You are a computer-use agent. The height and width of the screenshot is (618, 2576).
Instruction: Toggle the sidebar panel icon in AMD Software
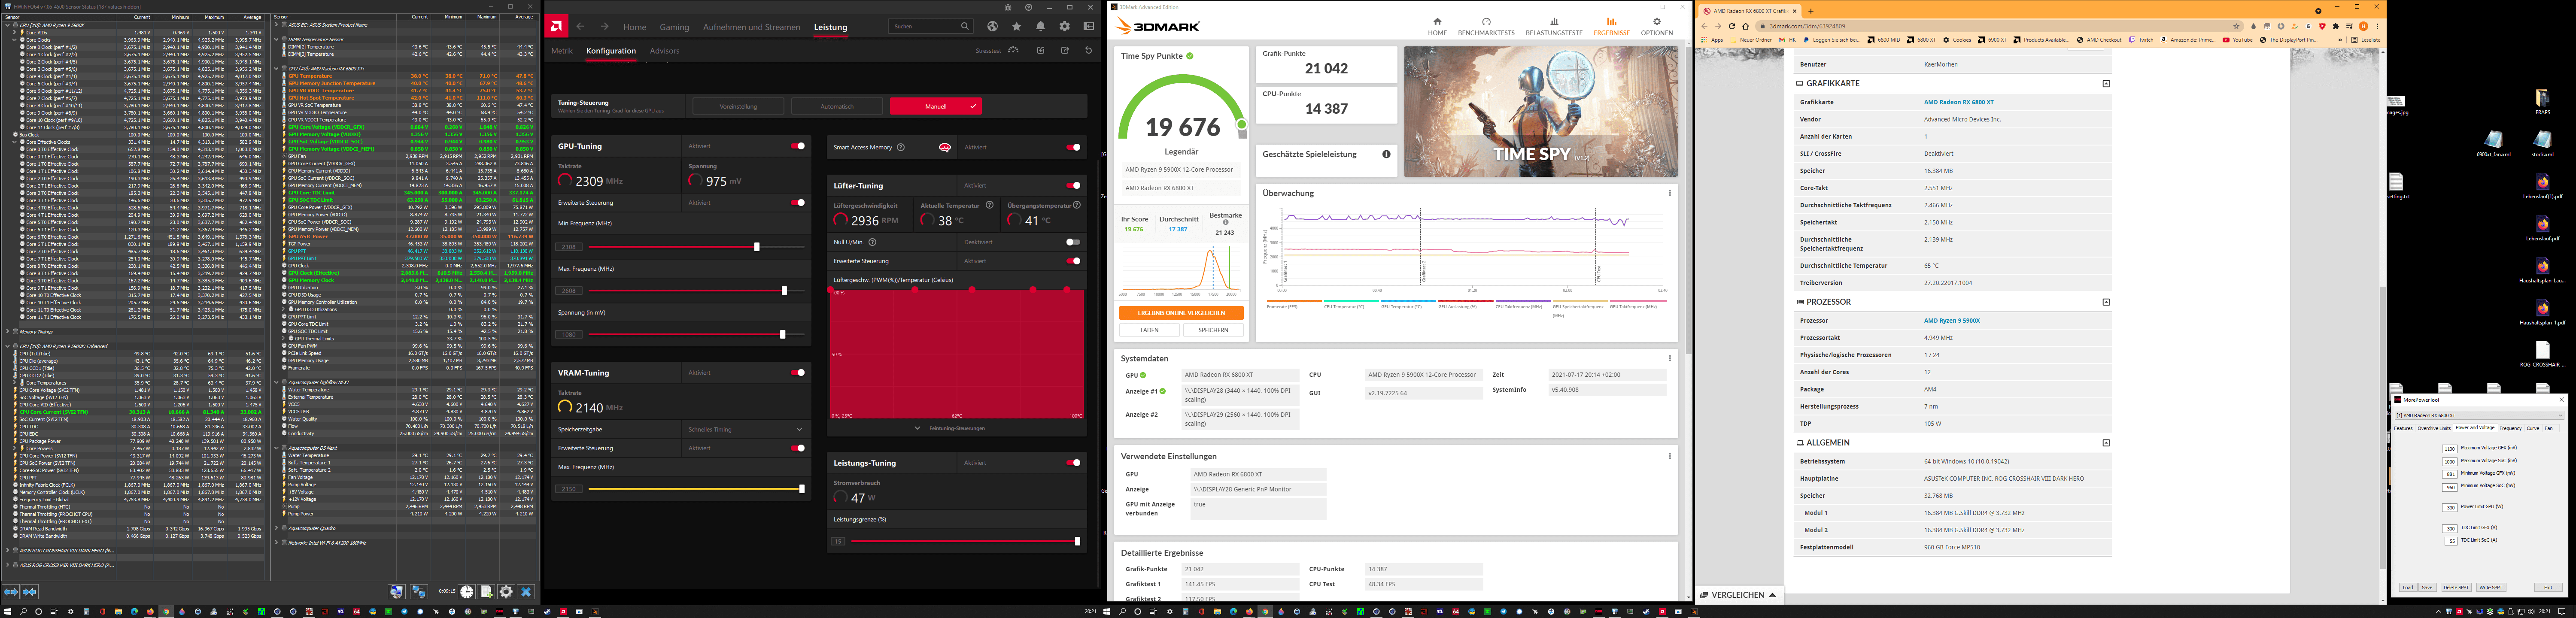click(1089, 26)
